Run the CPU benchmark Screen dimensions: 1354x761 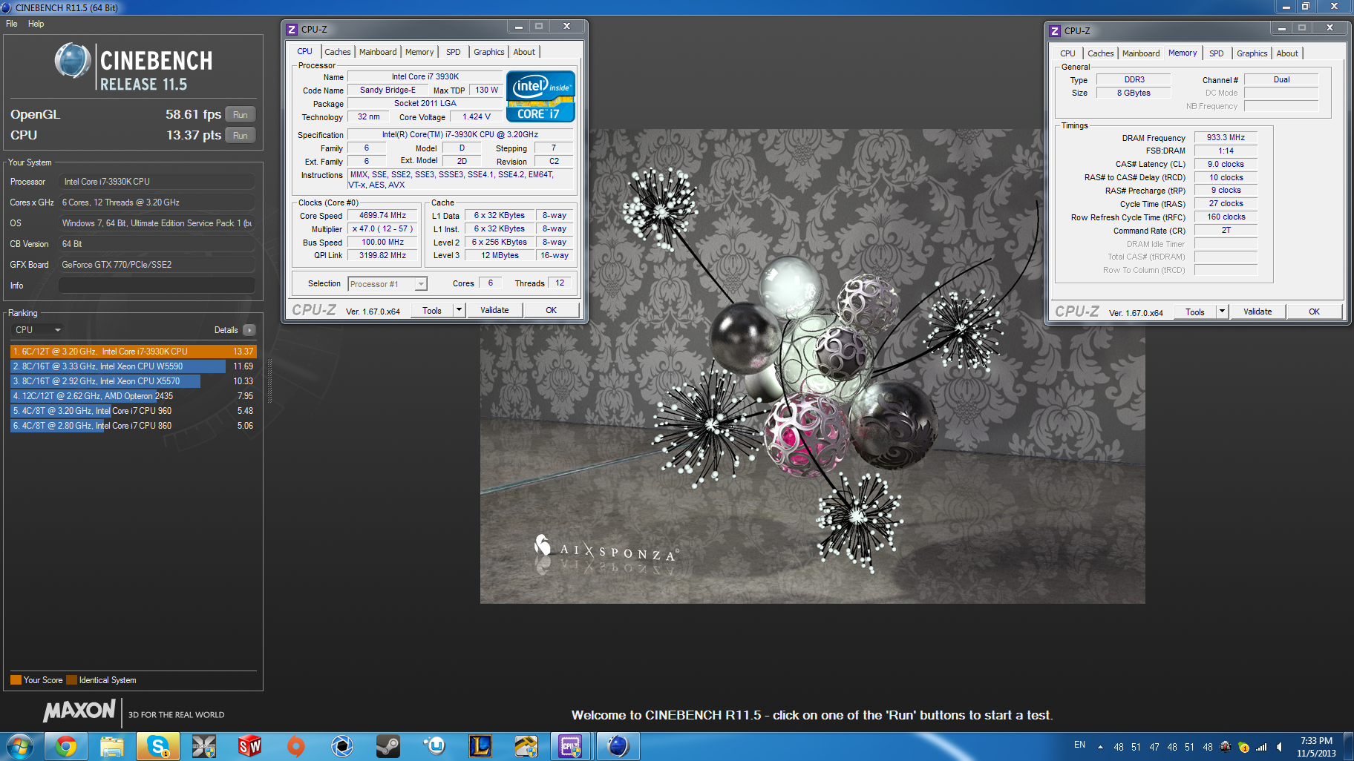pos(240,135)
